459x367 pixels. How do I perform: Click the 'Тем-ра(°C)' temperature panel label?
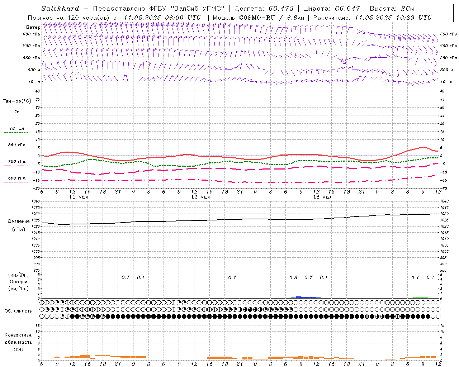click(17, 101)
